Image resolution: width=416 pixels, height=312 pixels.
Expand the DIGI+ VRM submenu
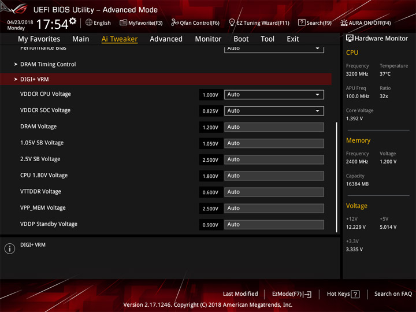click(166, 79)
